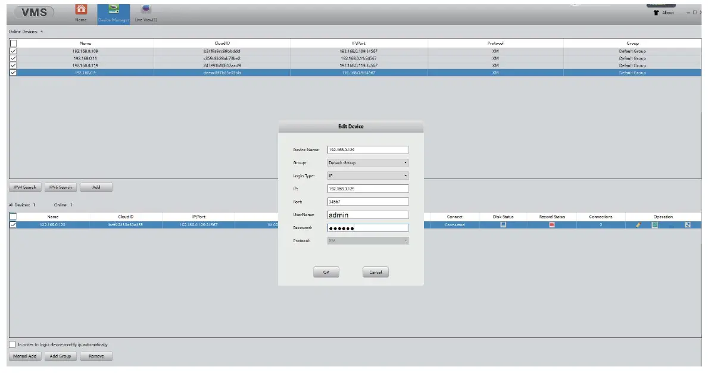Click the pencil edit icon in Operation column
This screenshot has width=708, height=373.
point(638,225)
